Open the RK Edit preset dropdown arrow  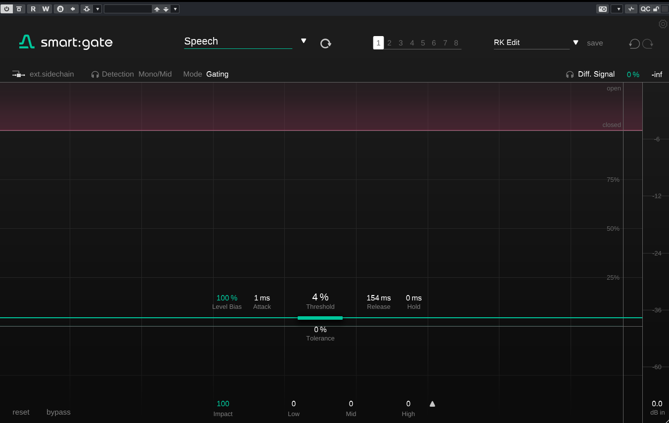(x=576, y=42)
